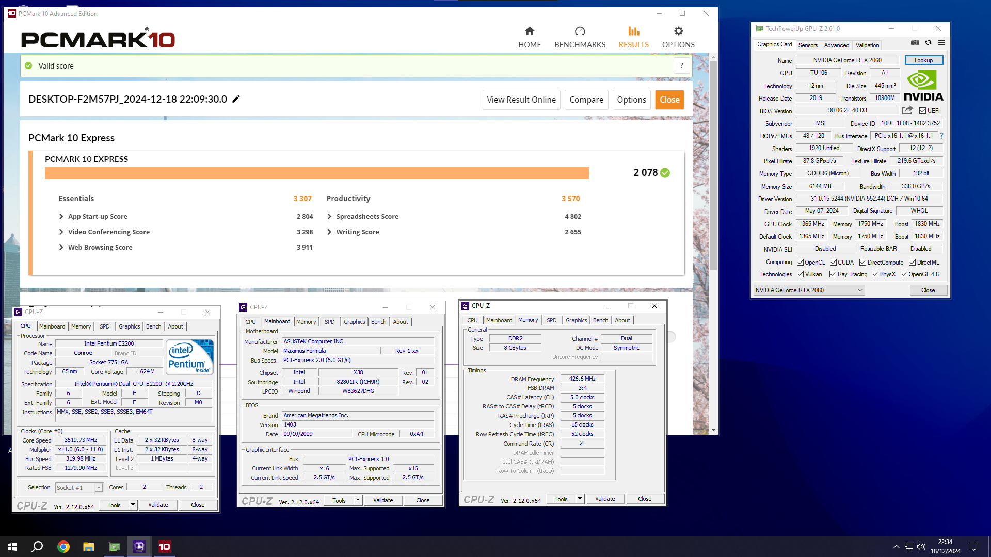Open Graphics tab in CPU-Z CPU window

coord(129,326)
